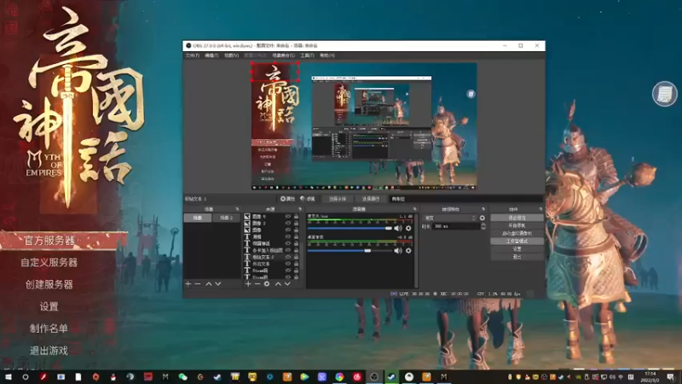Open source 属性 properties in the source toolbar
Image resolution: width=682 pixels, height=384 pixels.
pyautogui.click(x=288, y=199)
